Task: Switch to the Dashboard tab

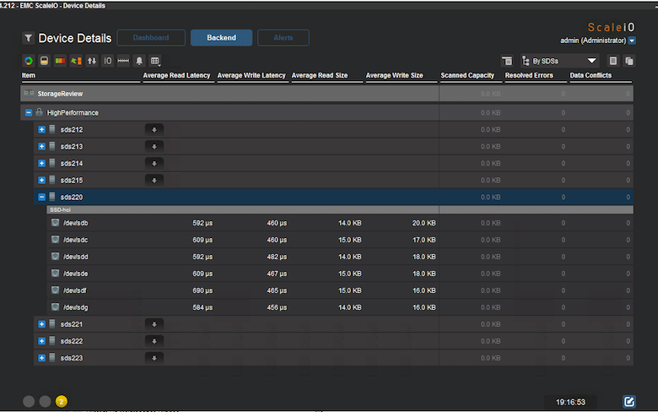Action: tap(151, 38)
